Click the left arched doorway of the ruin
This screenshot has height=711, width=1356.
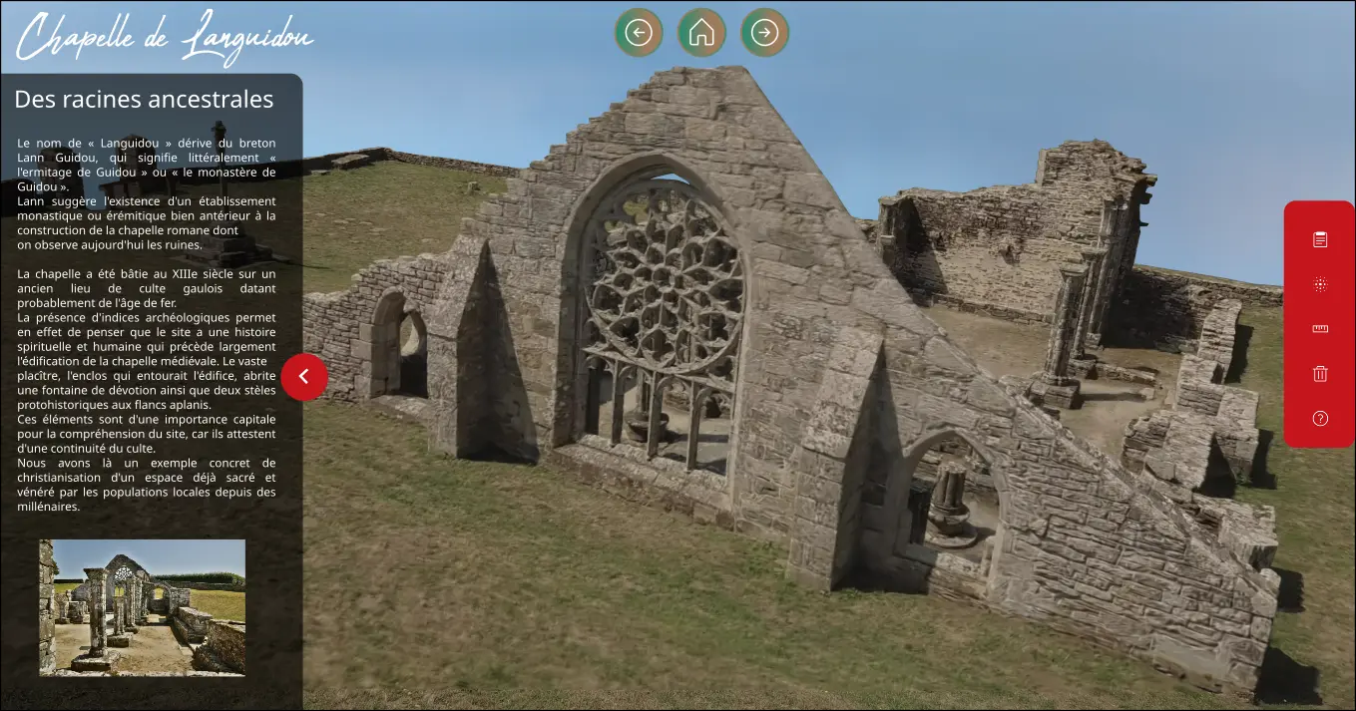pyautogui.click(x=397, y=344)
